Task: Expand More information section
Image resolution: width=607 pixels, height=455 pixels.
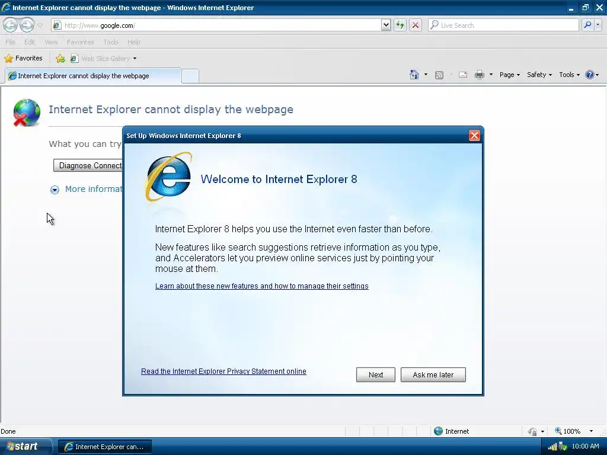Action: point(55,190)
